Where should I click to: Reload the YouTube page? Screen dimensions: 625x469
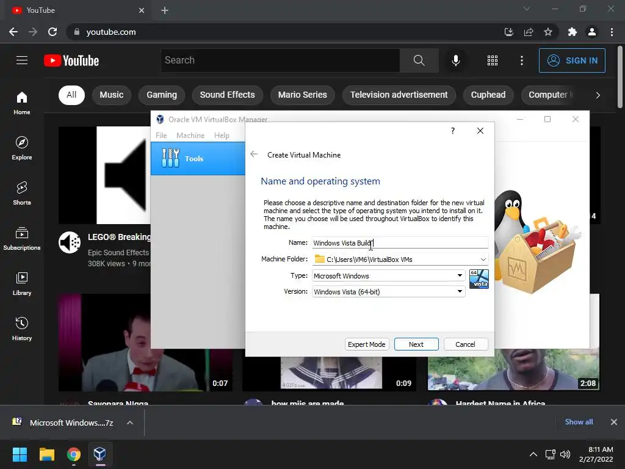point(52,32)
